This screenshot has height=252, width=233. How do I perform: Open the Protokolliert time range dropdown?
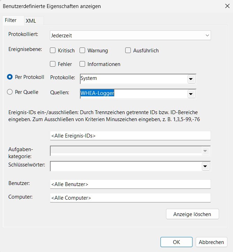[130, 35]
